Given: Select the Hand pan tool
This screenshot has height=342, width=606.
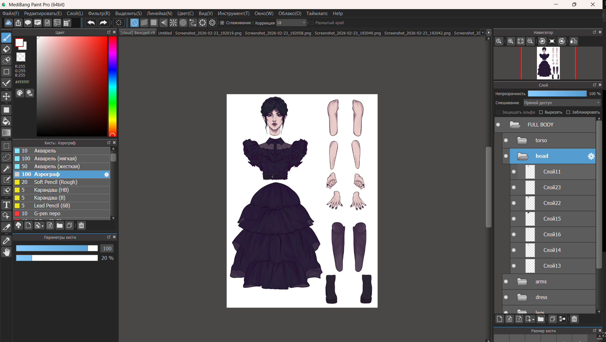Looking at the screenshot, I should pyautogui.click(x=6, y=252).
